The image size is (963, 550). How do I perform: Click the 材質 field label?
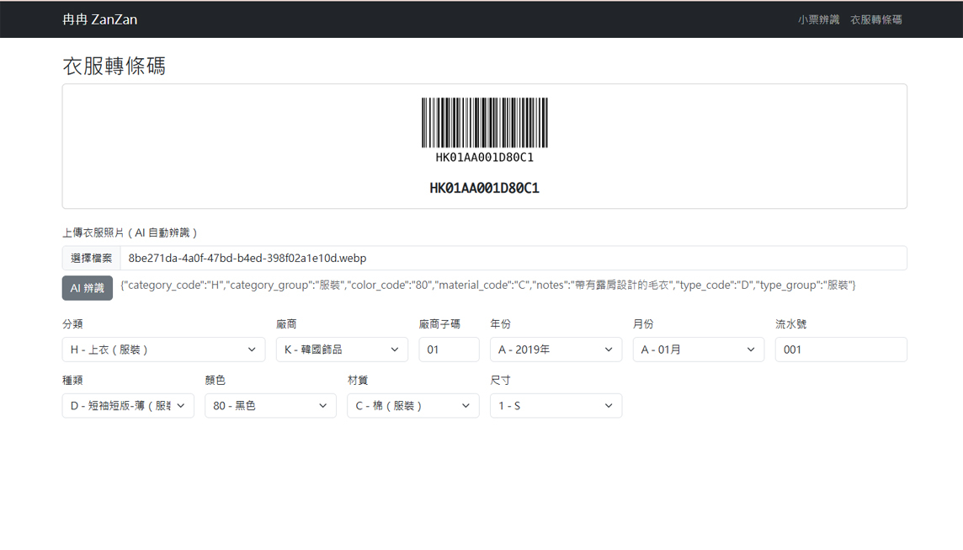point(358,381)
